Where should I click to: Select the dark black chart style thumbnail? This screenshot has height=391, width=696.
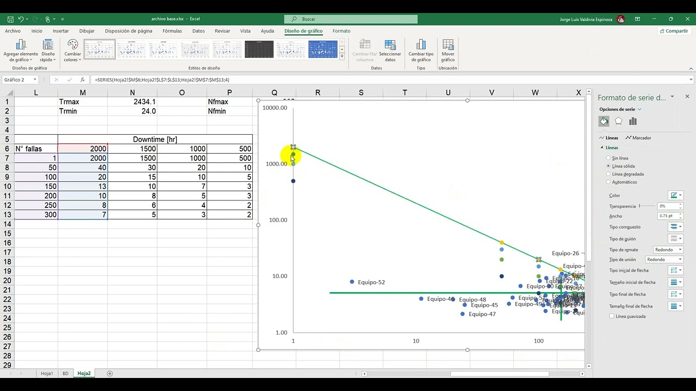(x=259, y=49)
